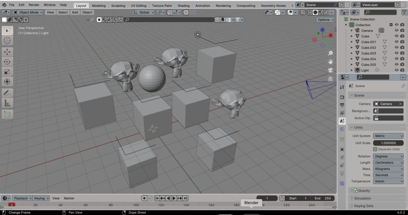Select the Scale tool

7,72
